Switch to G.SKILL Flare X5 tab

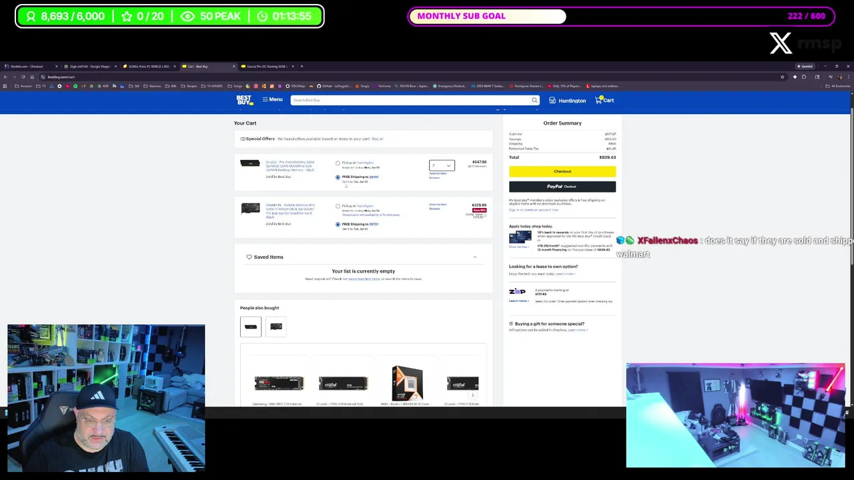click(x=148, y=67)
